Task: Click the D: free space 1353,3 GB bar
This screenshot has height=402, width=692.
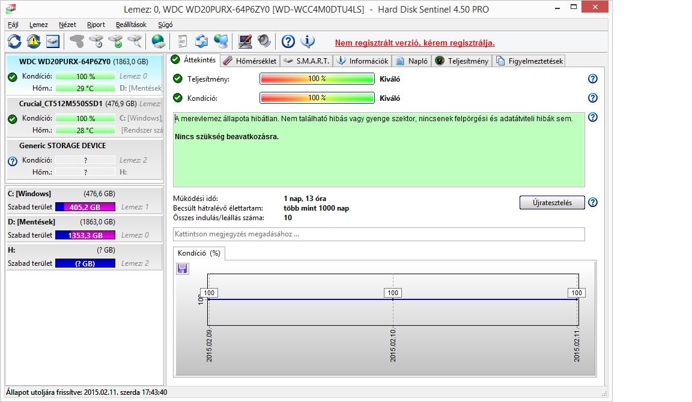Action: tap(85, 235)
